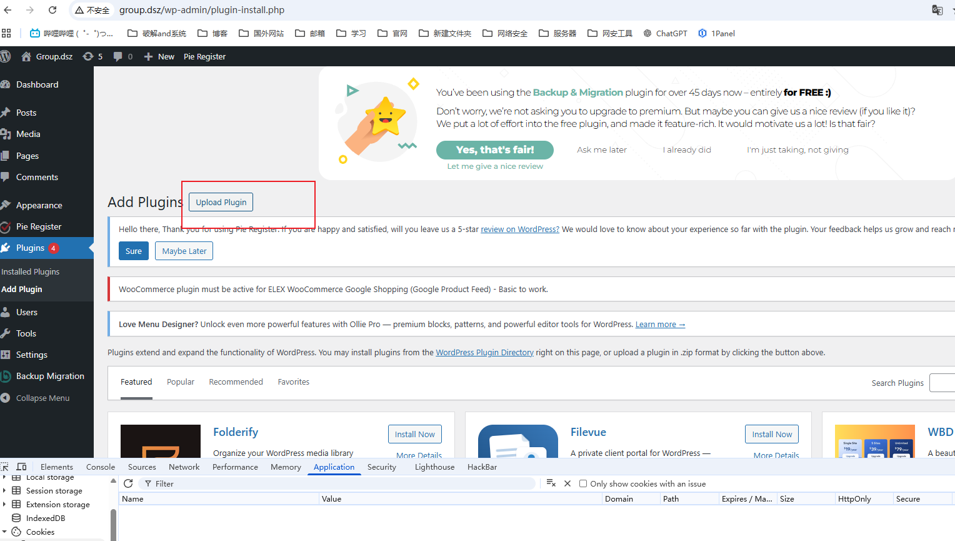The height and width of the screenshot is (541, 955).
Task: Activate the DevTools inspect element picker icon
Action: click(x=5, y=467)
